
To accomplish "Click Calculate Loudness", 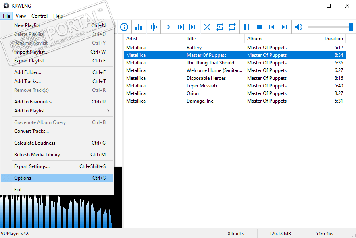I will coord(57,143).
